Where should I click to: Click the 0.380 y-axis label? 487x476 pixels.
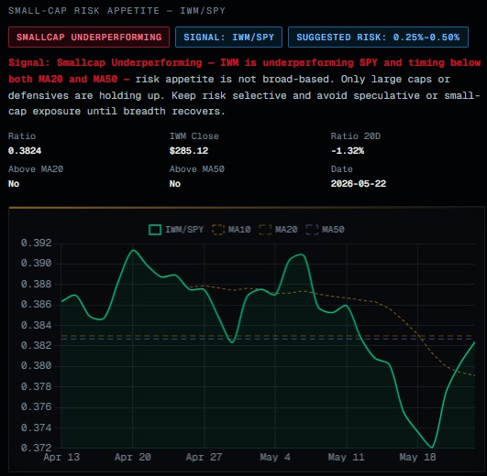point(36,365)
